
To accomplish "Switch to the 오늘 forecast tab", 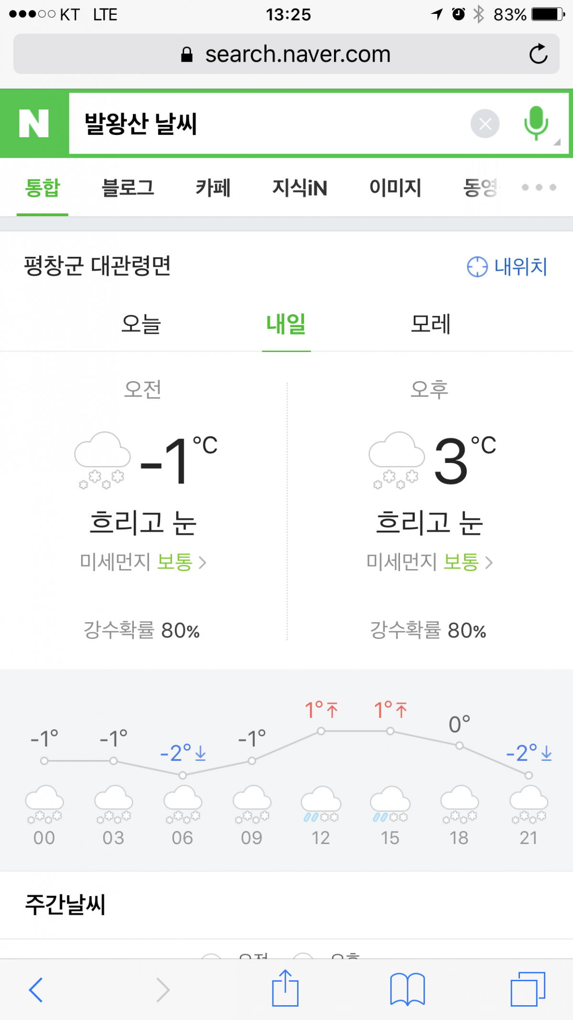I will [x=141, y=324].
